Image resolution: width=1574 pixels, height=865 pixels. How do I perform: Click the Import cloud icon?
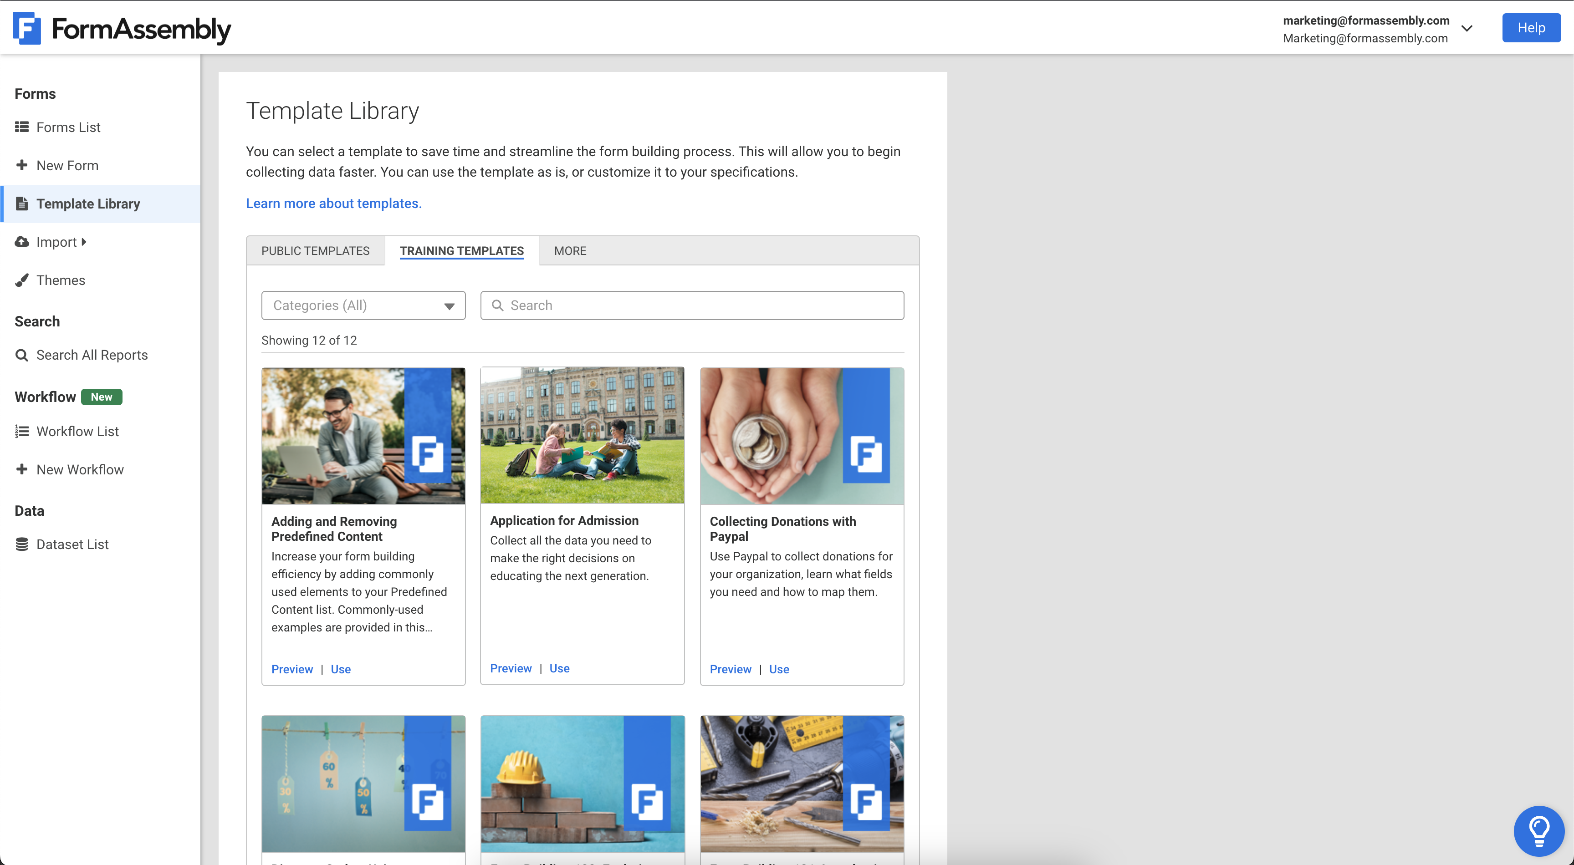coord(22,241)
